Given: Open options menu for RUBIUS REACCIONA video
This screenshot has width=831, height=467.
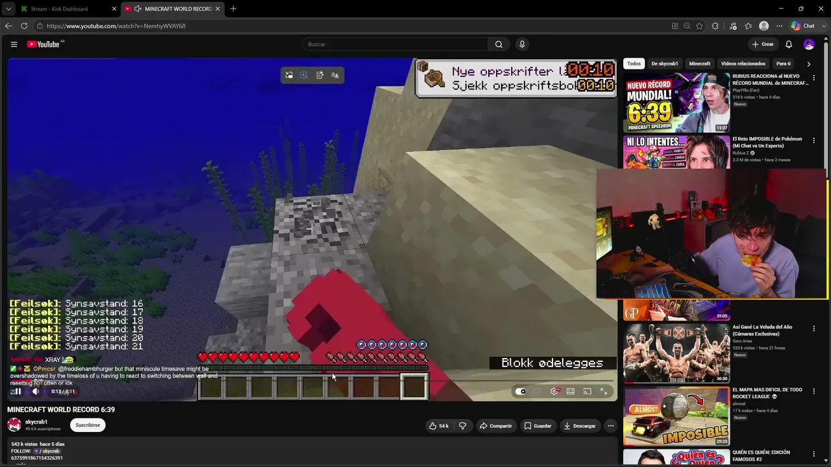Looking at the screenshot, I should coord(813,78).
